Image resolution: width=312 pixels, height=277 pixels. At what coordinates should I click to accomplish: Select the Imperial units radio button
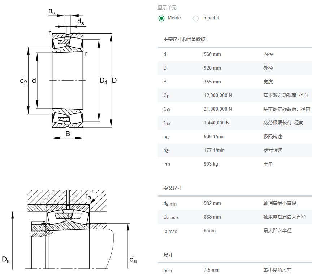pos(196,18)
